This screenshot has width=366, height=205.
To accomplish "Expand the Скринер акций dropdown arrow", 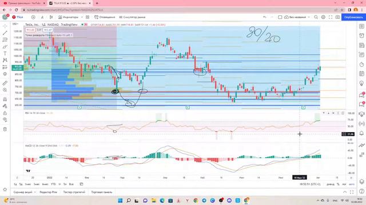I will 35,192.
